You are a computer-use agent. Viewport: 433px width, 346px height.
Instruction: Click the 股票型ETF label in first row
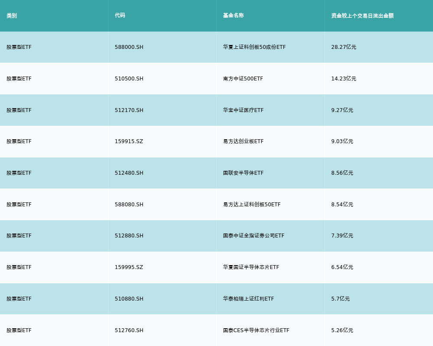pyautogui.click(x=18, y=47)
